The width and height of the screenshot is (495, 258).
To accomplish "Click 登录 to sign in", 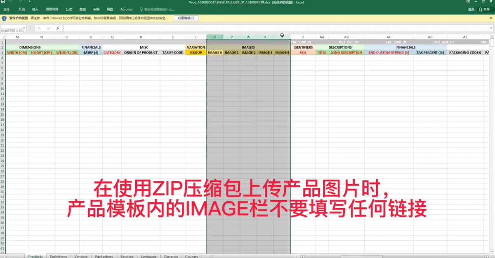I will (471, 9).
